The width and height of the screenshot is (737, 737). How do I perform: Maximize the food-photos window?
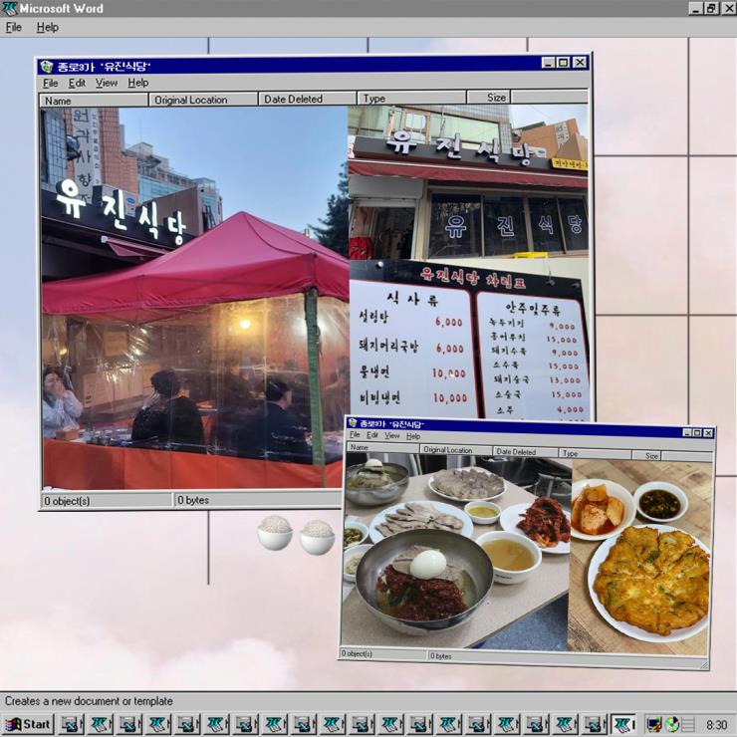point(696,433)
